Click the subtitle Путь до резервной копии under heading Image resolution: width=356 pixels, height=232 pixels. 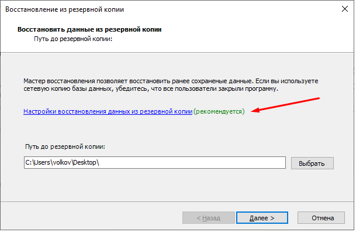[73, 39]
